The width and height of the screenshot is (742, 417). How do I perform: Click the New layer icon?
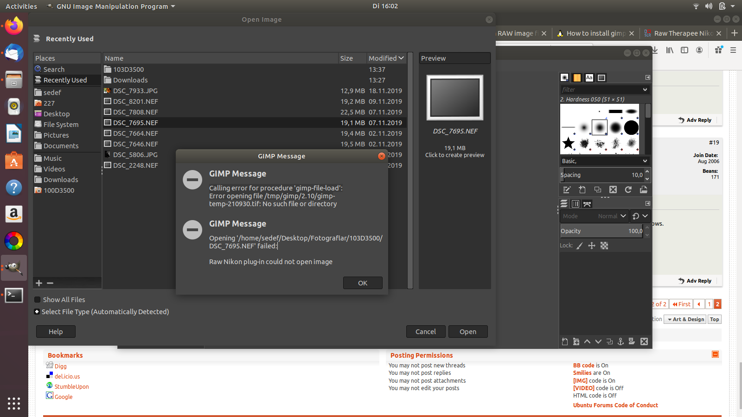(565, 342)
